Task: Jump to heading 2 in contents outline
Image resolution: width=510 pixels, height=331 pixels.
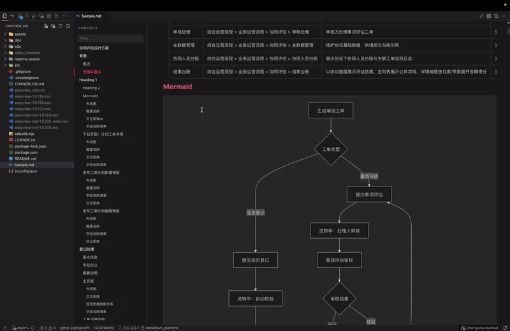Action: click(91, 88)
